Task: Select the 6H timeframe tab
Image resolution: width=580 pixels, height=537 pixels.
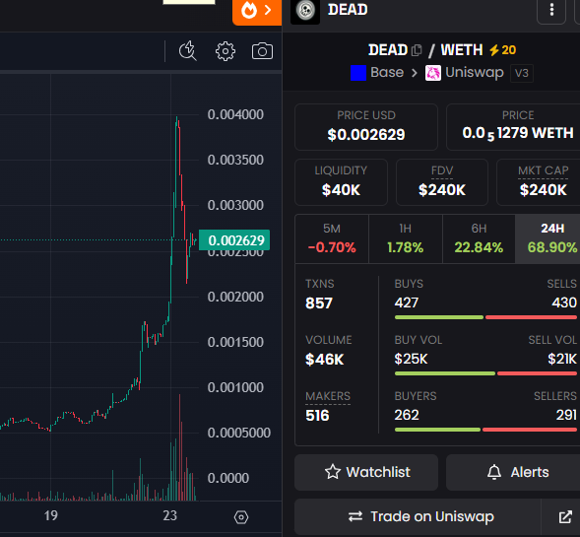Action: point(479,238)
